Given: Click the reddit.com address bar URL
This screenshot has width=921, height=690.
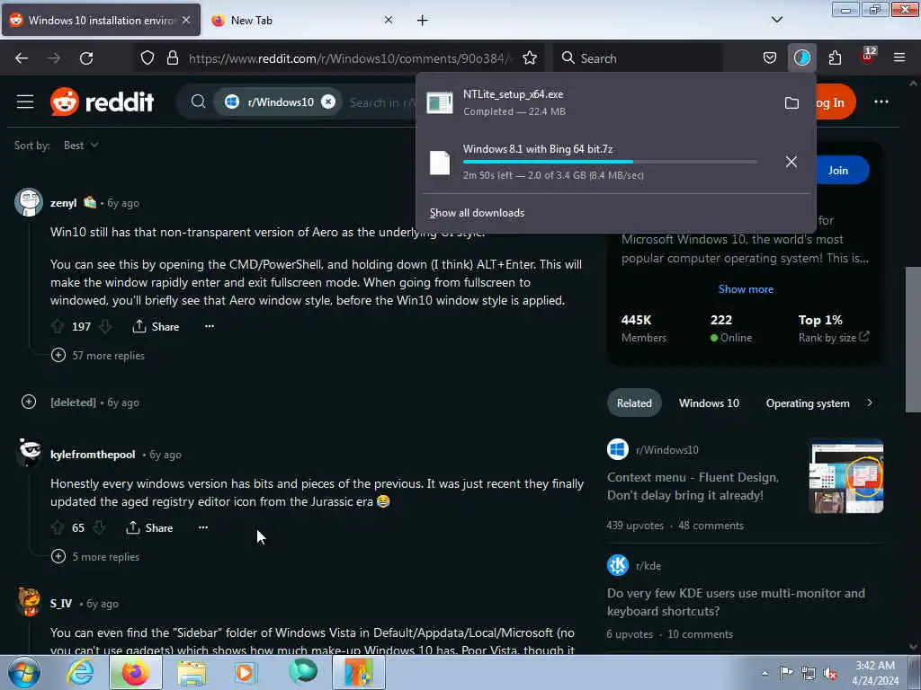Looking at the screenshot, I should point(350,58).
